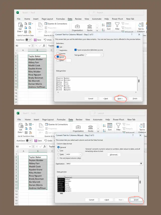
Task: Click the Organization data type in lower ribbon
Action: (78, 128)
